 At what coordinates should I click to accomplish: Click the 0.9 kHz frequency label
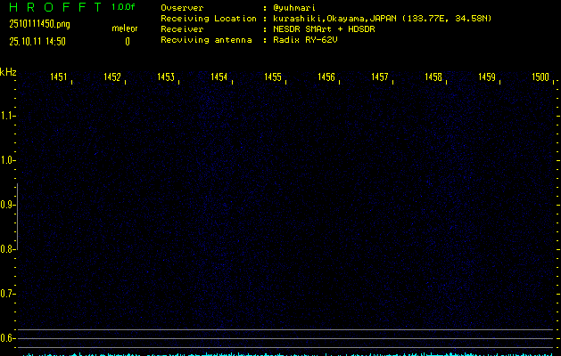tap(6, 205)
